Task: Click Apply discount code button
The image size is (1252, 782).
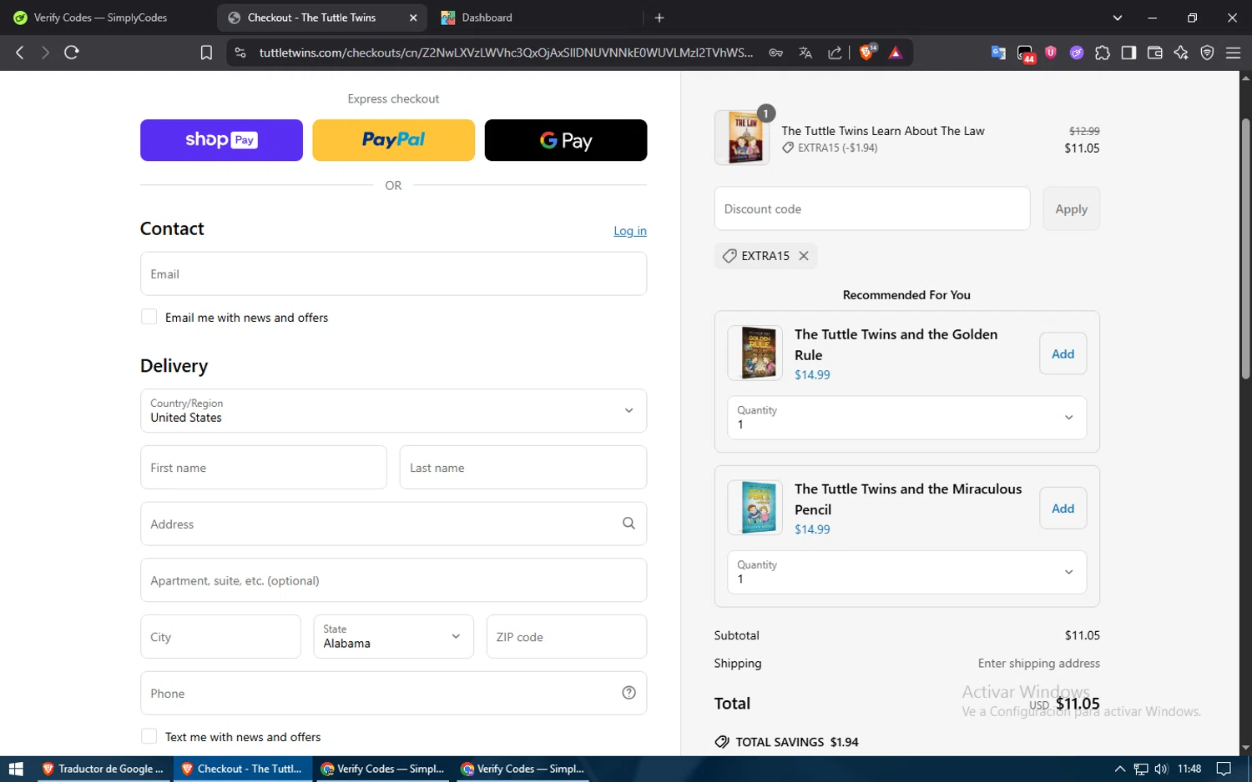Action: coord(1071,208)
